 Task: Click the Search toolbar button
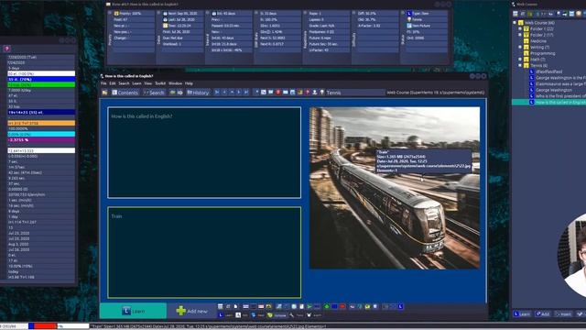tap(155, 93)
